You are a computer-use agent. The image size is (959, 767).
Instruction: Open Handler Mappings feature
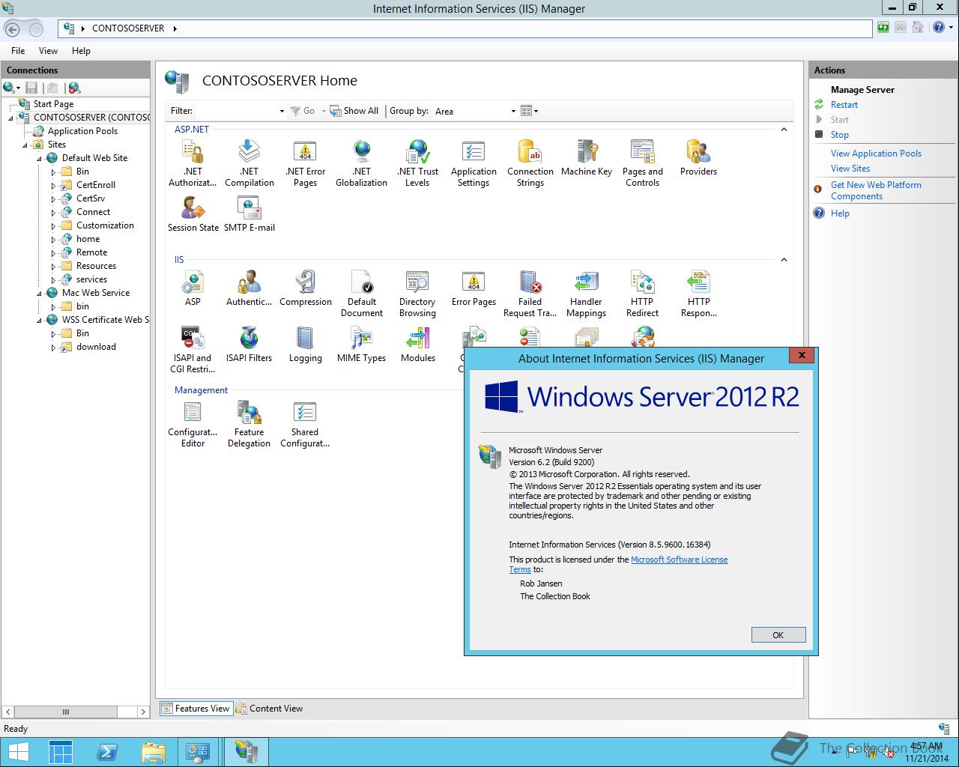point(586,294)
